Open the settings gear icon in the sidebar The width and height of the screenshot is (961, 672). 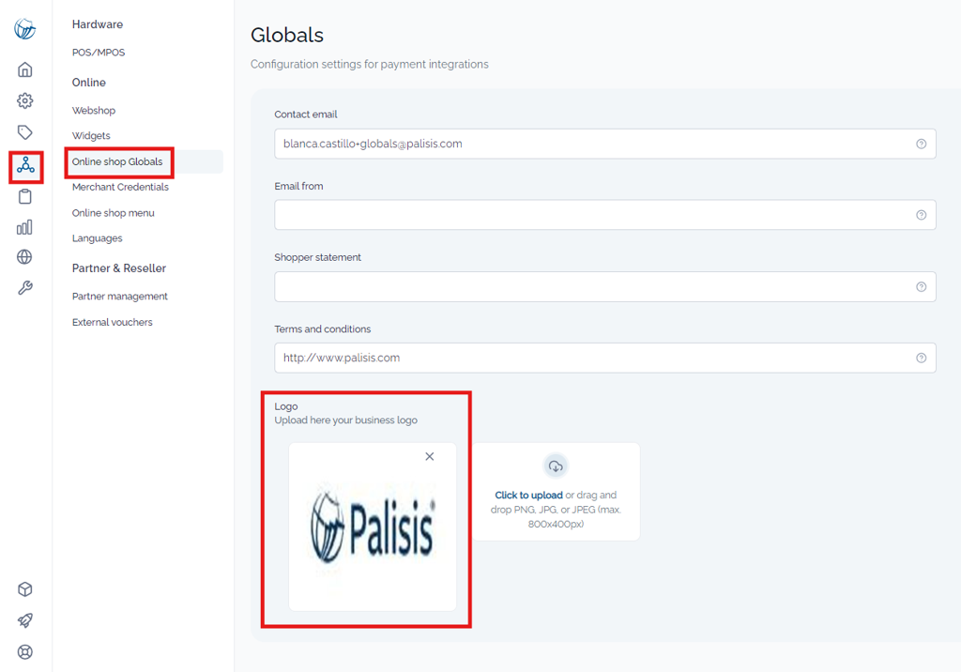25,100
